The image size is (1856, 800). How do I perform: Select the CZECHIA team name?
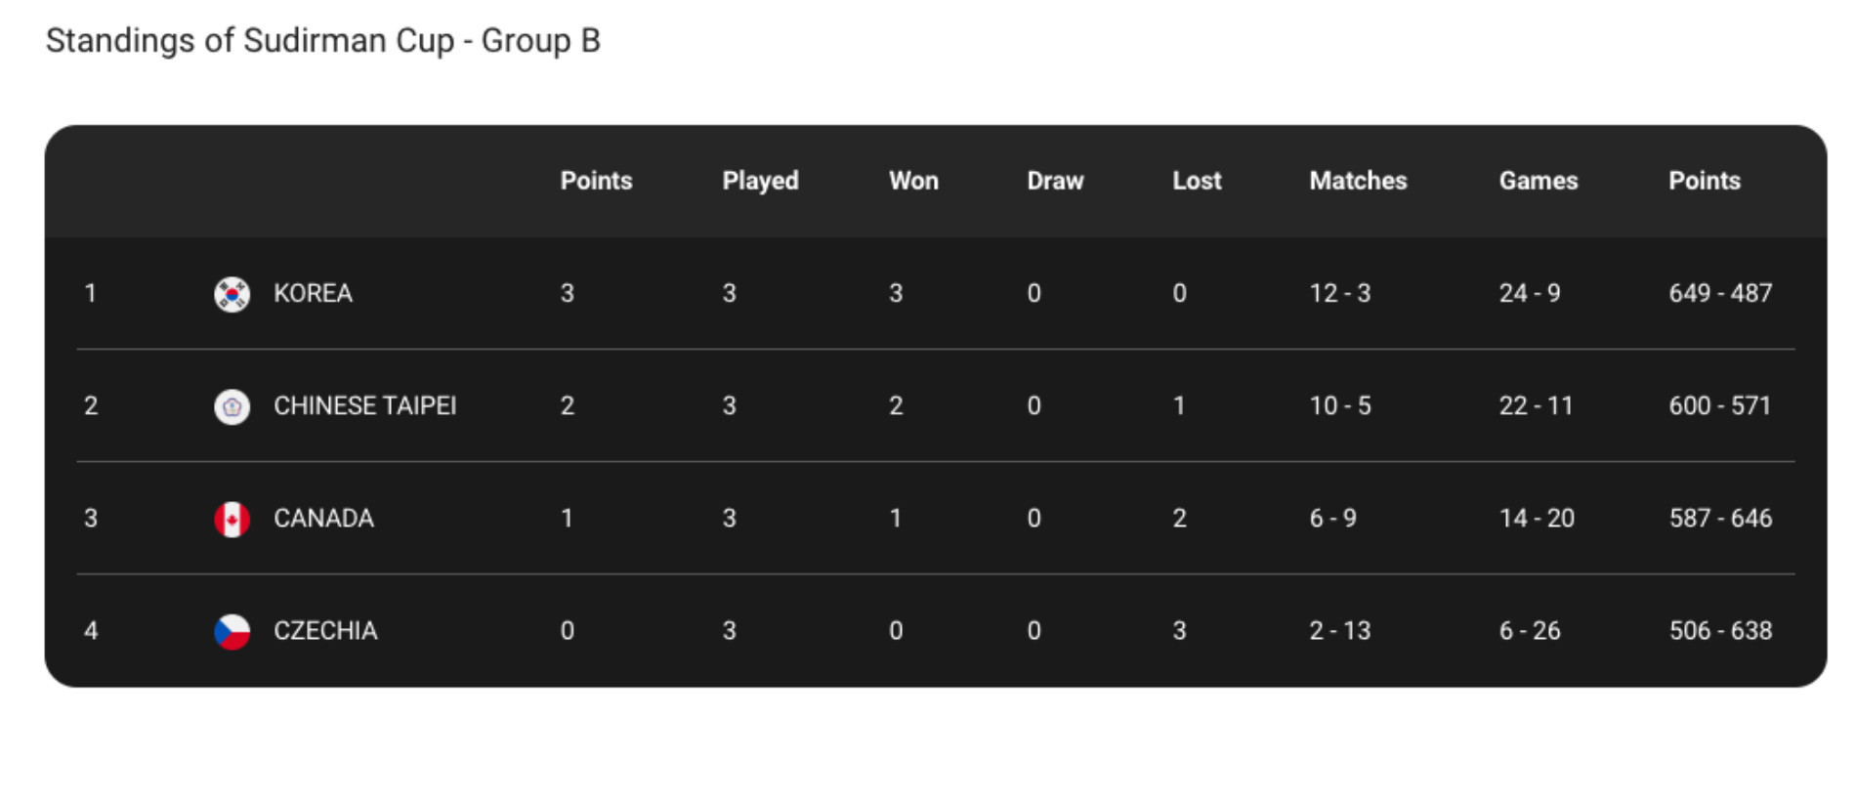point(325,630)
